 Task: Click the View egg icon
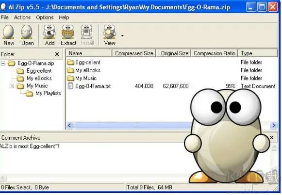(x=109, y=32)
